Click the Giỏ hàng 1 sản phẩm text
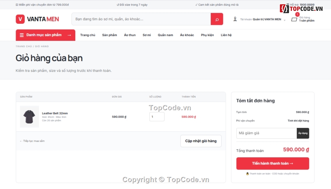The width and height of the screenshot is (331, 189). pyautogui.click(x=307, y=19)
